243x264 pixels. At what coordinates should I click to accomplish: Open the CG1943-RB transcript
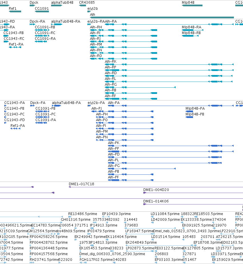click(x=6, y=36)
